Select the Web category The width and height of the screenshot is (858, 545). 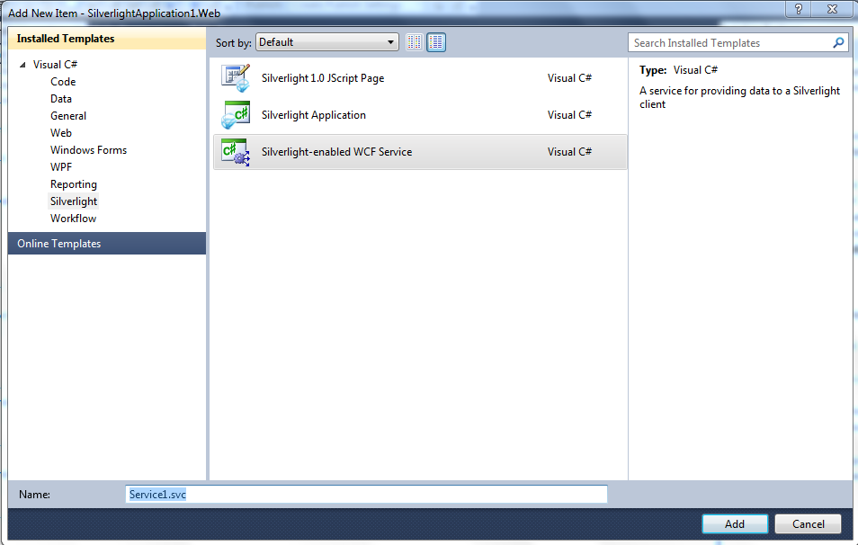click(x=61, y=132)
